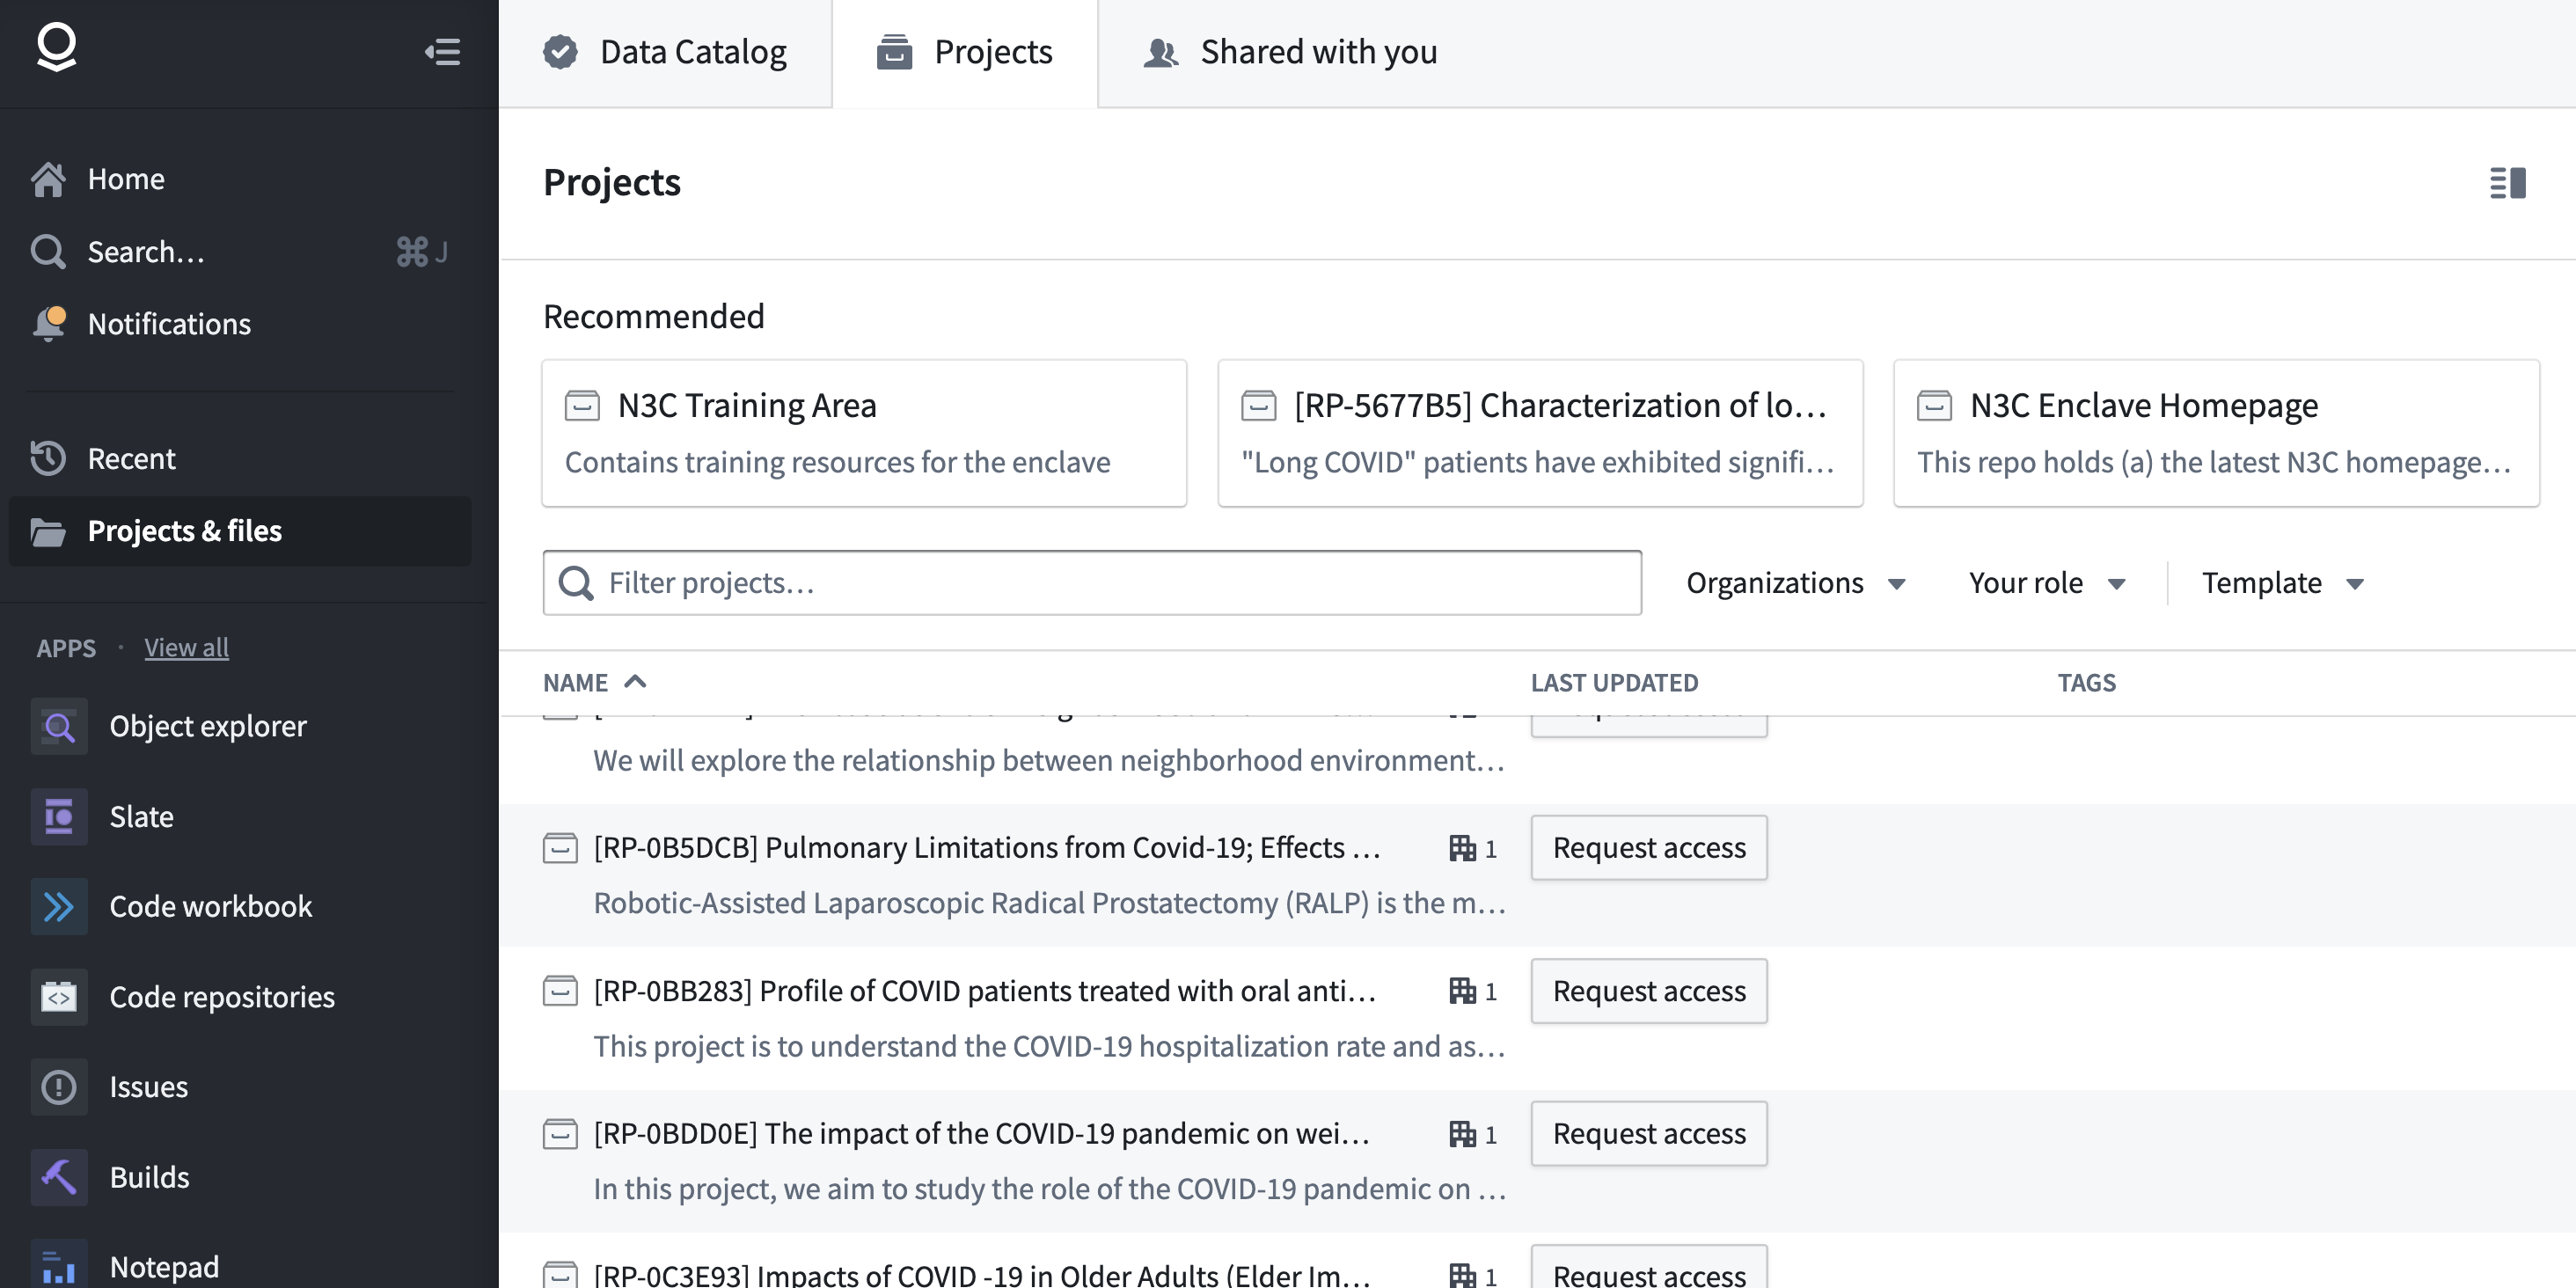Open the Home page from the sidebar
The width and height of the screenshot is (2576, 1288).
click(126, 178)
